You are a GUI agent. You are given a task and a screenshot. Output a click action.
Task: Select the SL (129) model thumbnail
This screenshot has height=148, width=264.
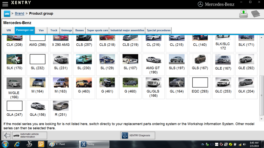point(107,59)
